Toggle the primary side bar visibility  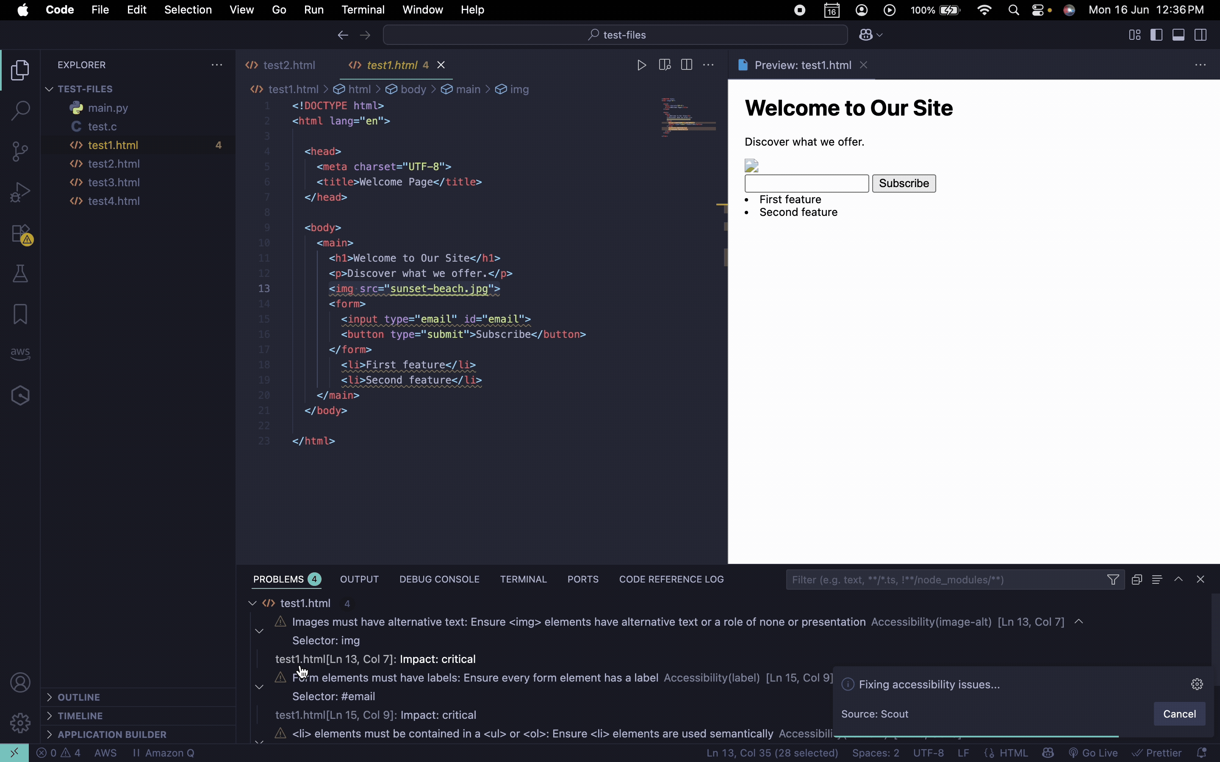[x=1156, y=35]
